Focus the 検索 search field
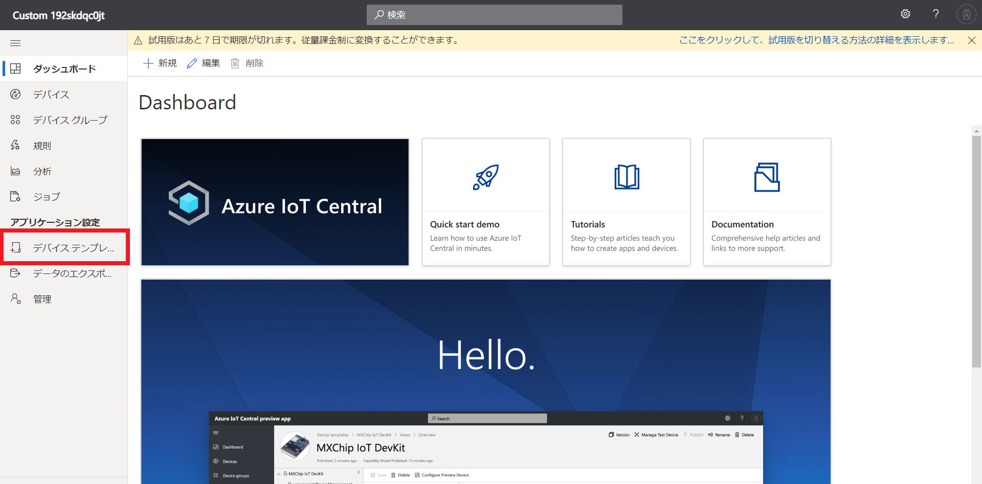Image resolution: width=982 pixels, height=484 pixels. pos(495,15)
